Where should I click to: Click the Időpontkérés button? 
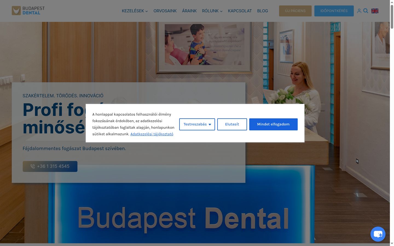[x=334, y=11]
